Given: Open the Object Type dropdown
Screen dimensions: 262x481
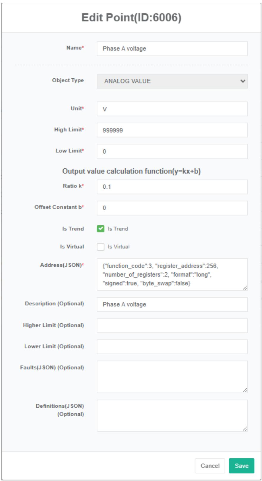Looking at the screenshot, I should [x=172, y=81].
